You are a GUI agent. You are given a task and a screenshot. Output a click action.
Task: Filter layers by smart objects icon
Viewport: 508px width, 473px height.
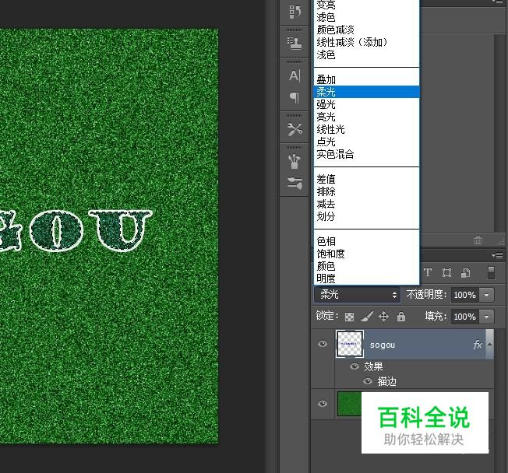[x=466, y=273]
